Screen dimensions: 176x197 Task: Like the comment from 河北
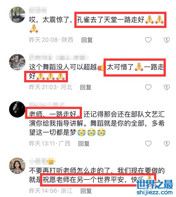[x=148, y=87]
